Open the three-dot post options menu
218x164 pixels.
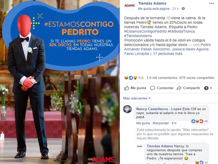(x=211, y=3)
